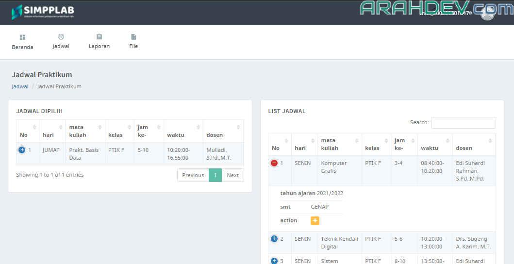Click the user avatar in header
Screen dimensions: 514x264
pos(487,13)
